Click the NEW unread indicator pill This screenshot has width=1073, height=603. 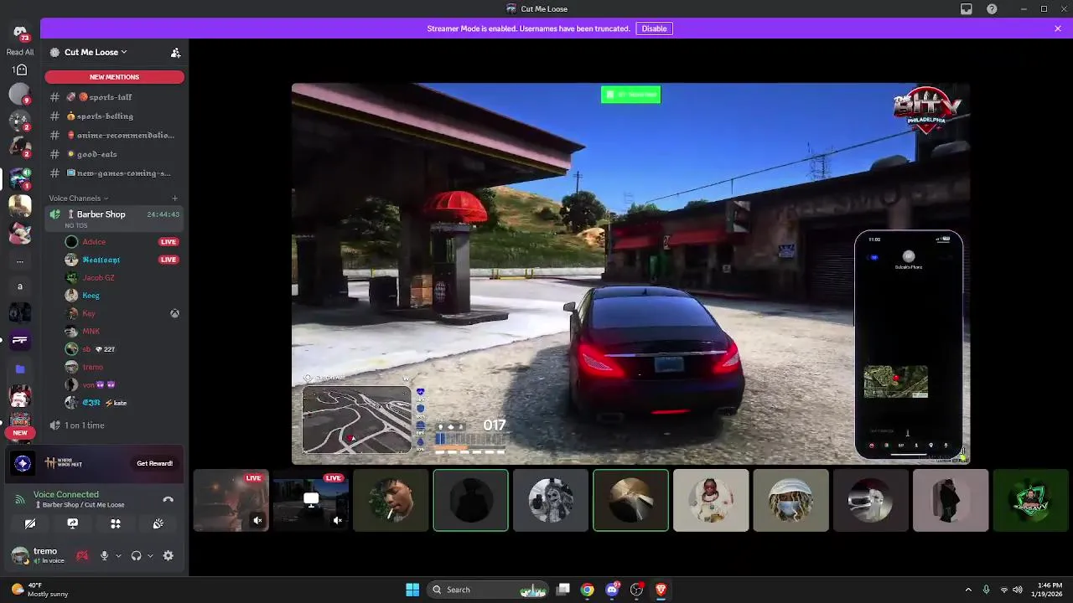pos(20,433)
